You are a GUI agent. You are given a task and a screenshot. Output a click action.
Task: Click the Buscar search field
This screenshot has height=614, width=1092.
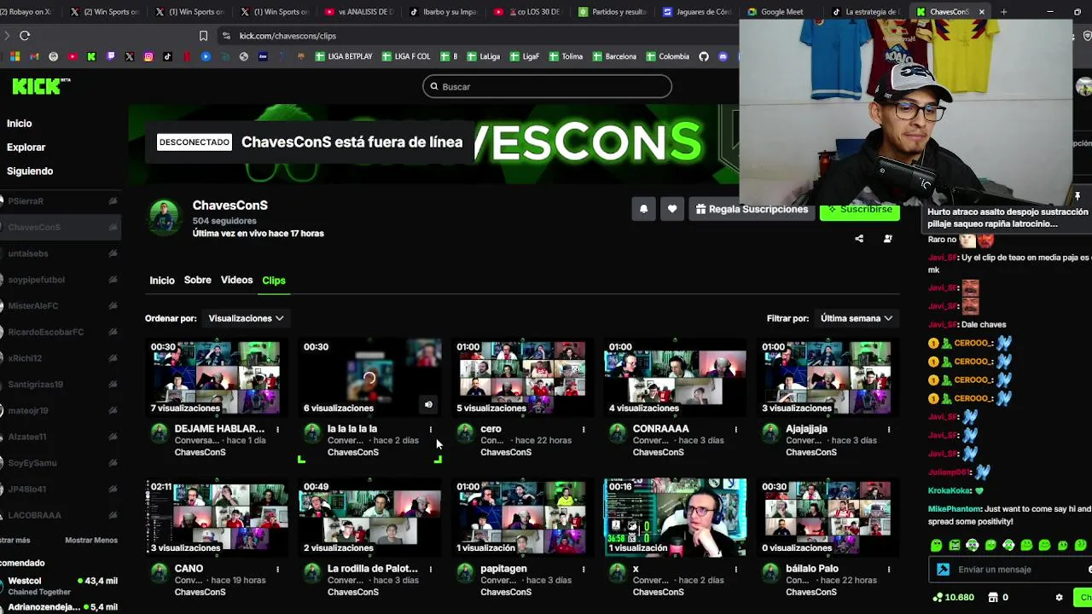[x=547, y=86]
